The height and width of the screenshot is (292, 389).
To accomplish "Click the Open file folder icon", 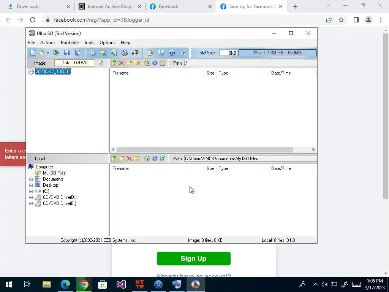I will (x=41, y=52).
